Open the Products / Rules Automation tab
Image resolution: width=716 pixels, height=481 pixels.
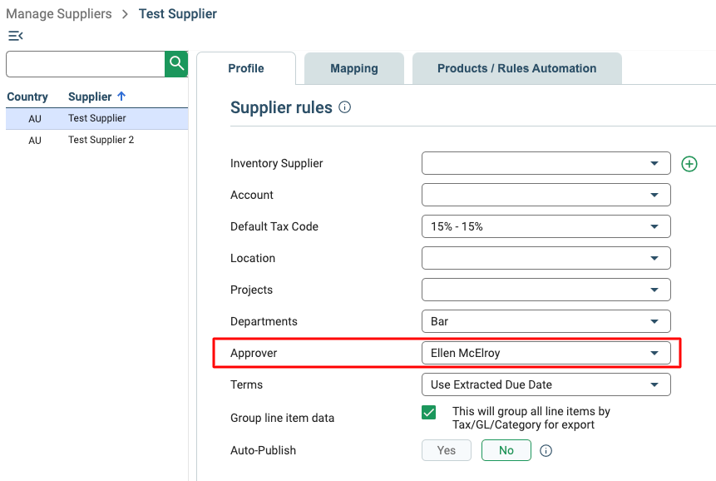(517, 68)
